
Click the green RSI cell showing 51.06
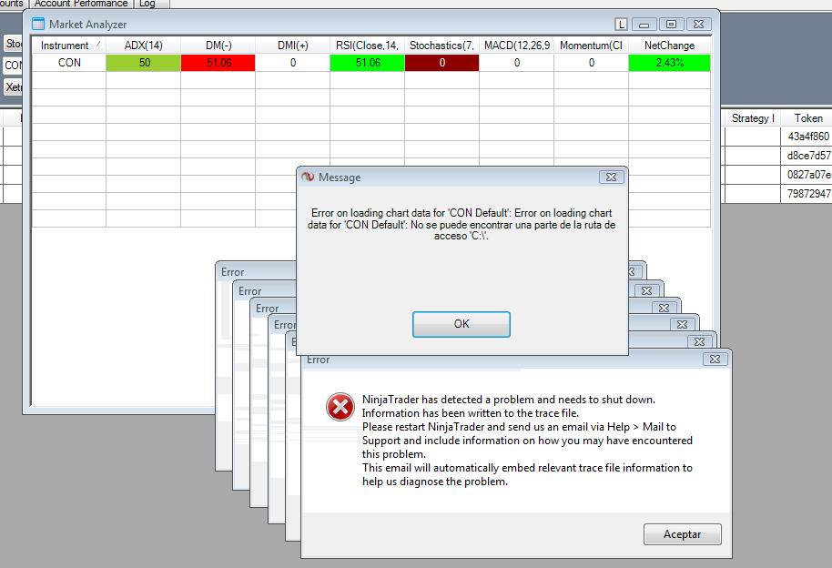point(367,63)
